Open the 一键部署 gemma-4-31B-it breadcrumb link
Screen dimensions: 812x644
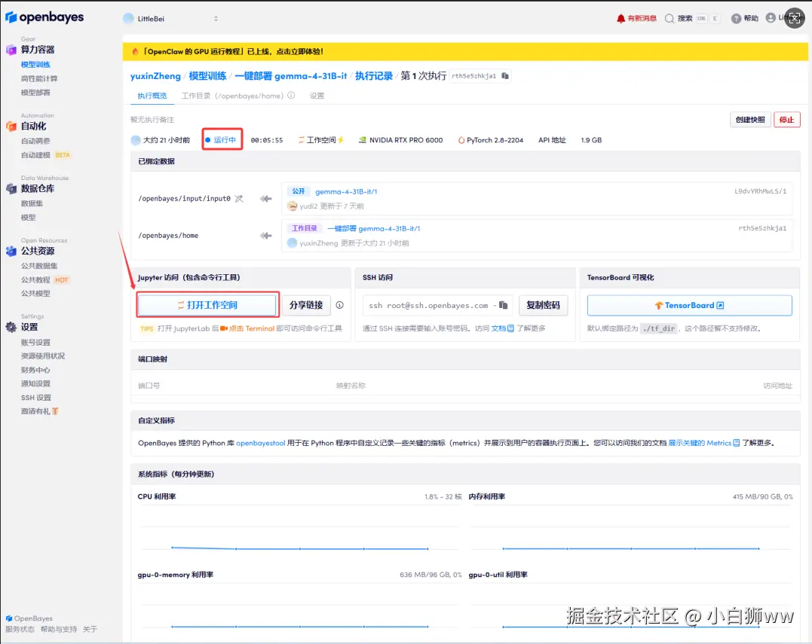point(290,76)
